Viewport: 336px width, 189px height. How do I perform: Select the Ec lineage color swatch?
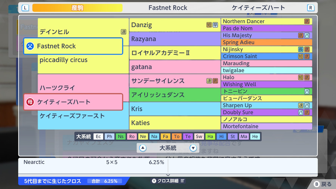(x=98, y=136)
